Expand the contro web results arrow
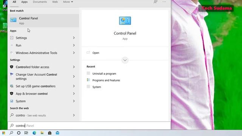This screenshot has width=242, height=136. 74,115
